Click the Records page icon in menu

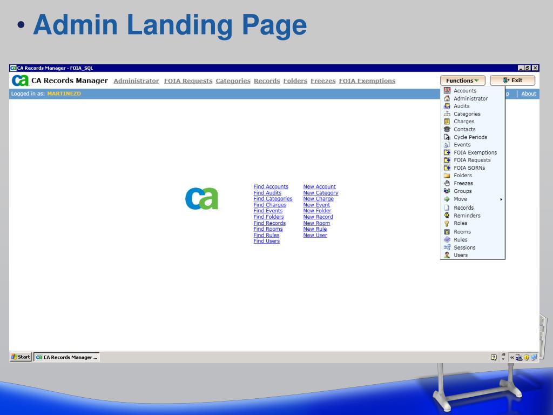447,208
